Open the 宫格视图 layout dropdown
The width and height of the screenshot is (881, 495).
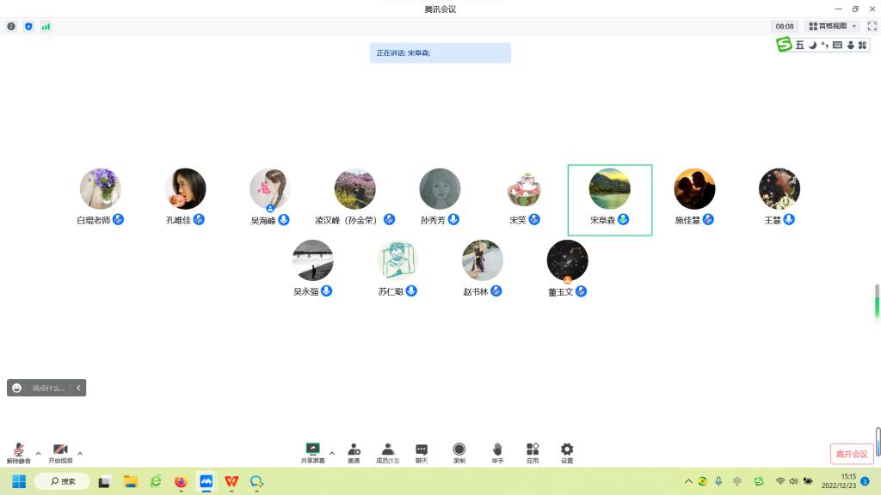[x=832, y=27]
